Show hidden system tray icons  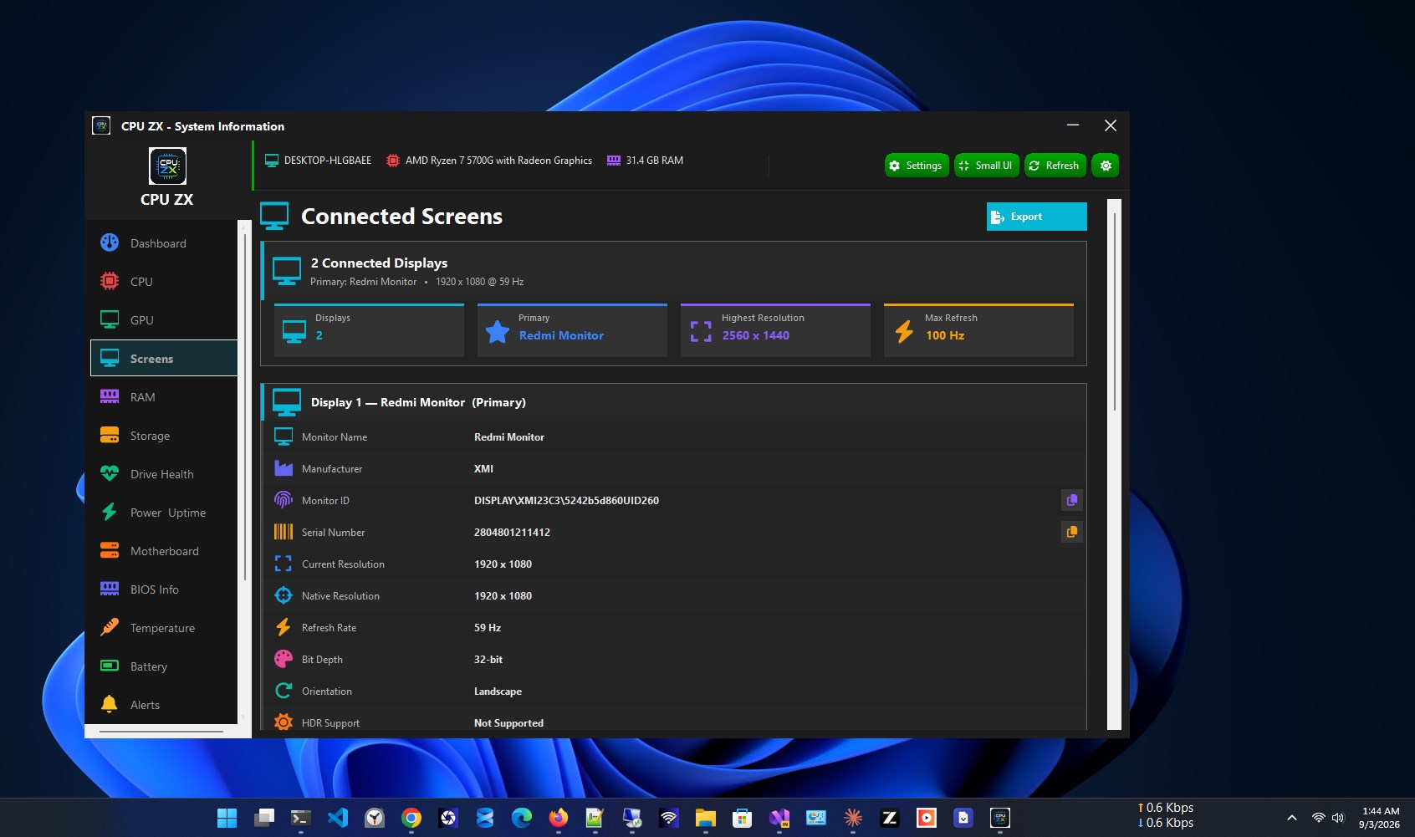tap(1292, 818)
